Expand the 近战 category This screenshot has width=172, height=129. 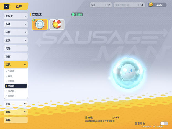coord(16,40)
